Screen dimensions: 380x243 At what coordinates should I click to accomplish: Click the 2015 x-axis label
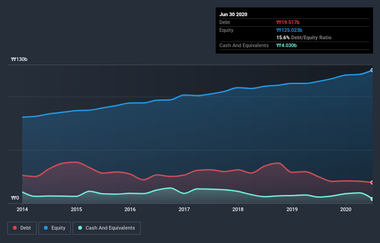[x=76, y=209]
